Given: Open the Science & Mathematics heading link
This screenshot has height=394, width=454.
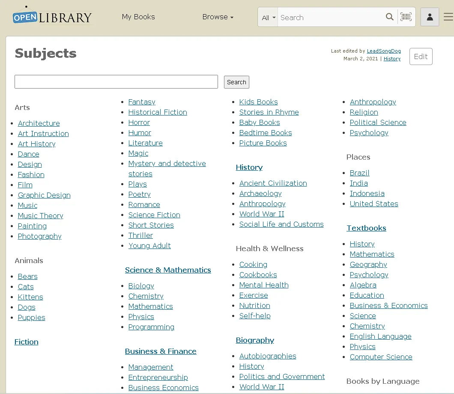Looking at the screenshot, I should 168,270.
